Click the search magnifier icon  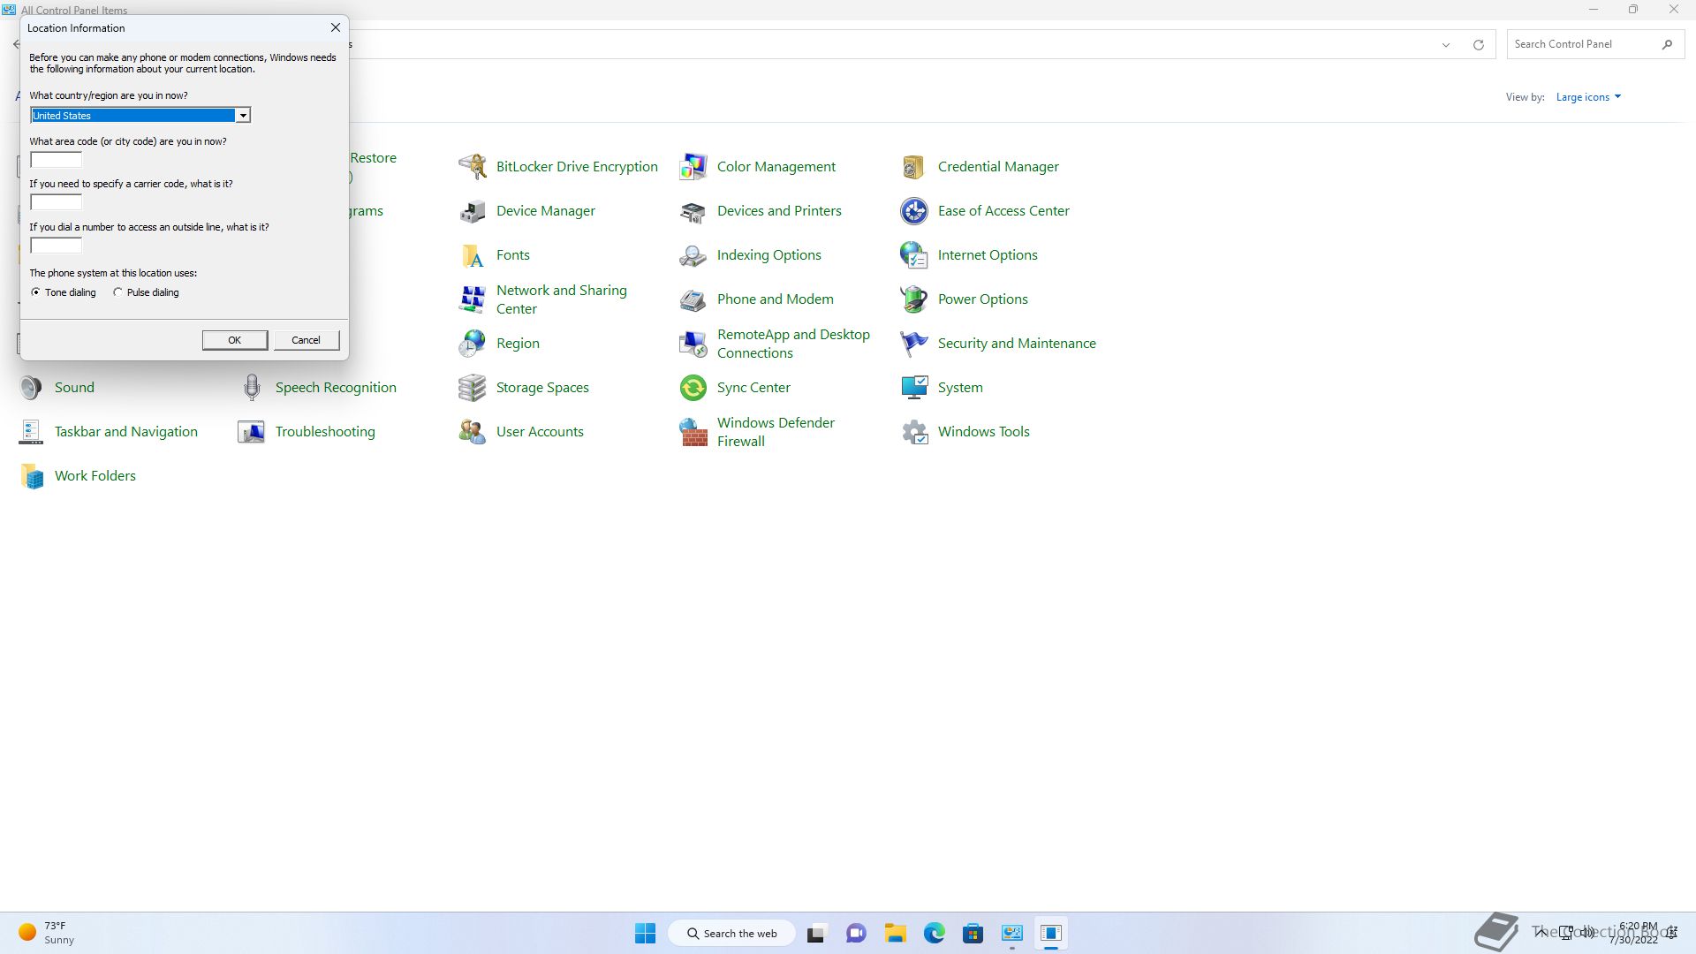(x=1667, y=44)
